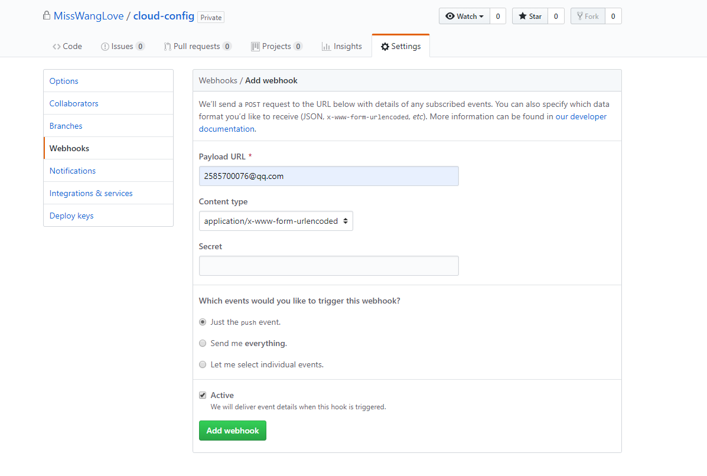Click the Issues counter badge

coord(140,47)
